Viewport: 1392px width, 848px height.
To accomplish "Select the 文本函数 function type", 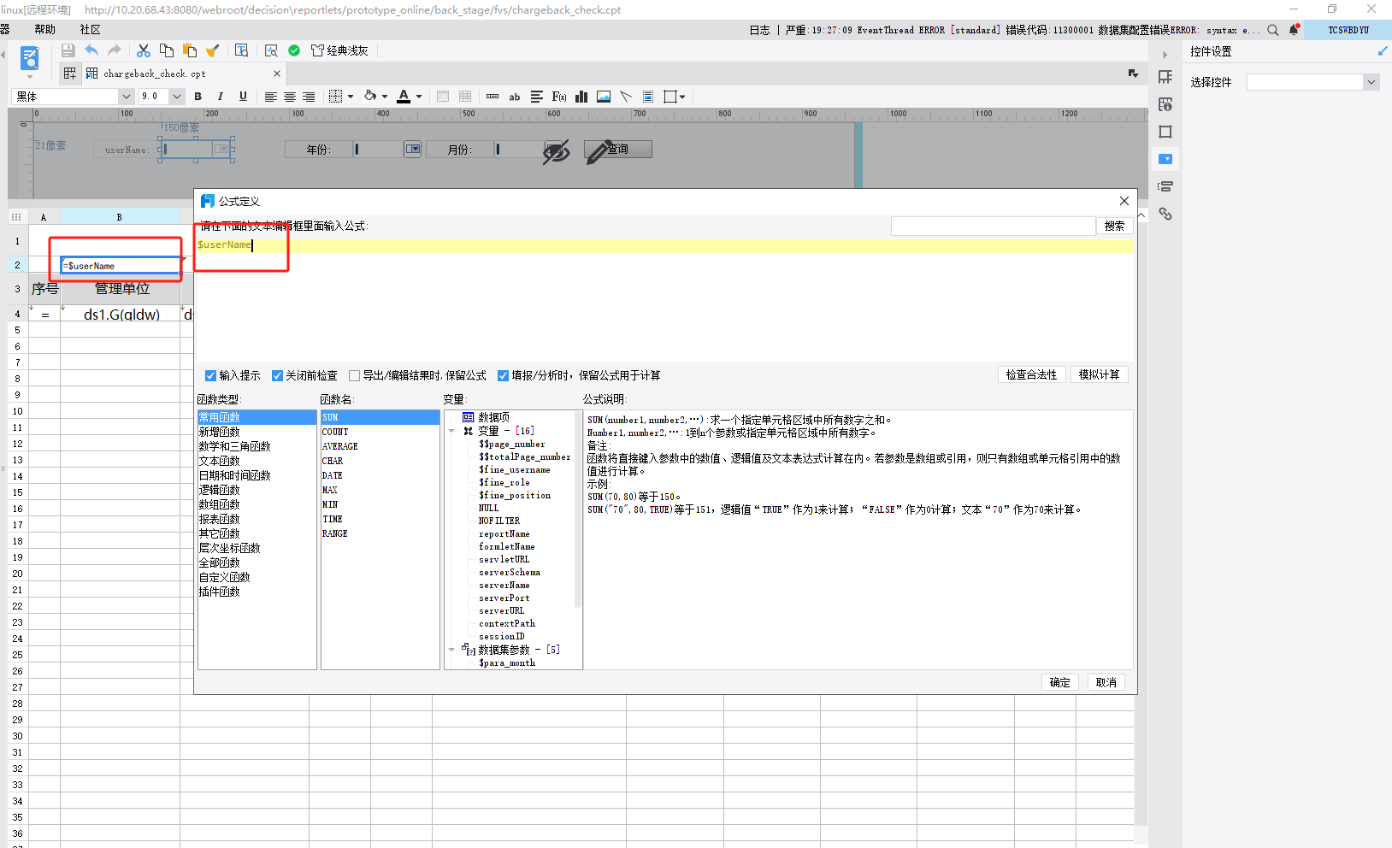I will tap(220, 461).
